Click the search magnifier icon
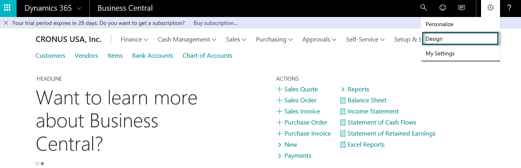 424,8
